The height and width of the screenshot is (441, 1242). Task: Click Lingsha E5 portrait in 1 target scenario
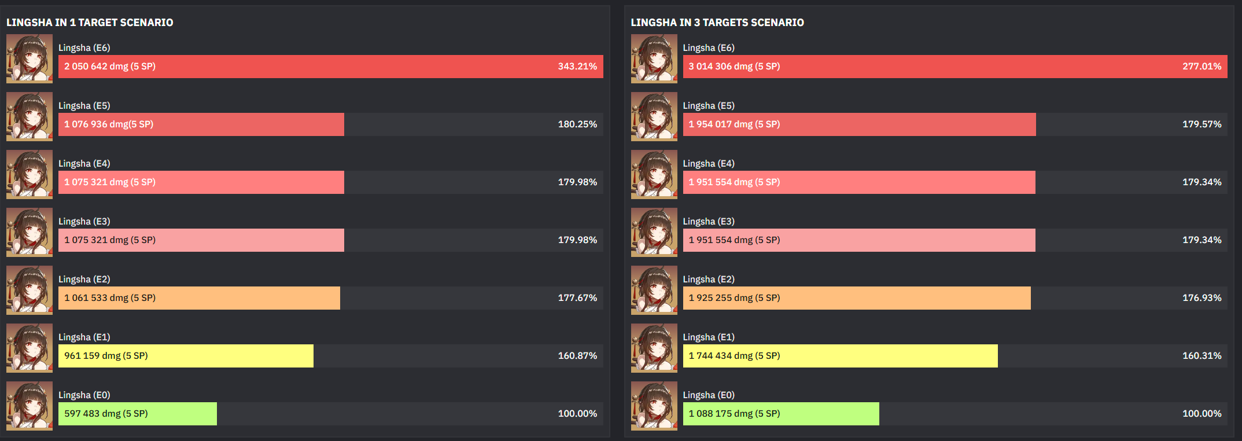[30, 117]
